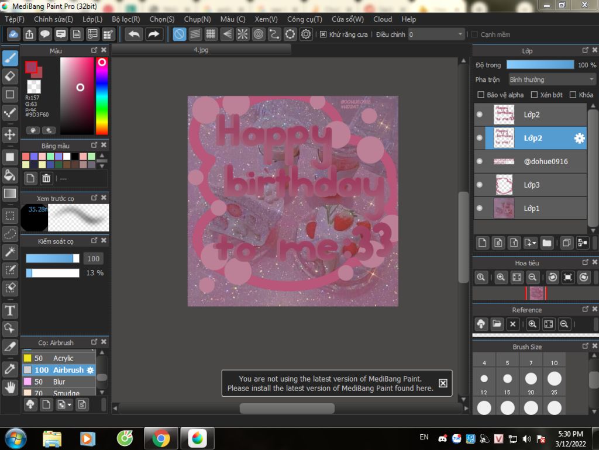Expand add-layer type dropdown arrow
The image size is (599, 450).
click(533, 243)
